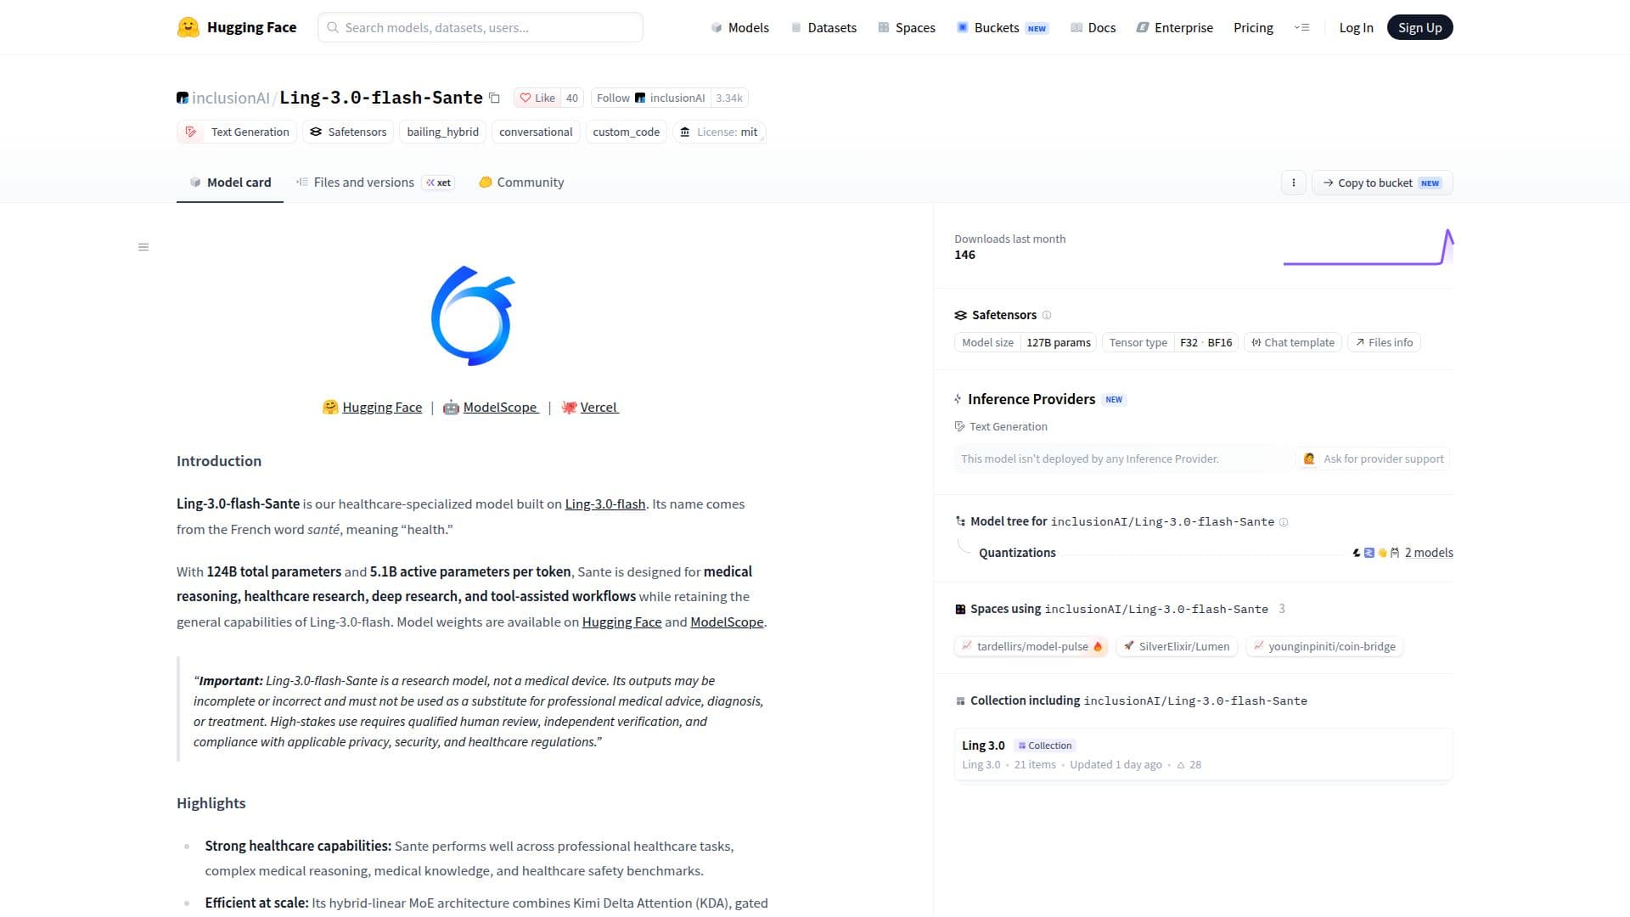Click the License: mit tag
This screenshot has width=1630, height=917.
coord(719,132)
